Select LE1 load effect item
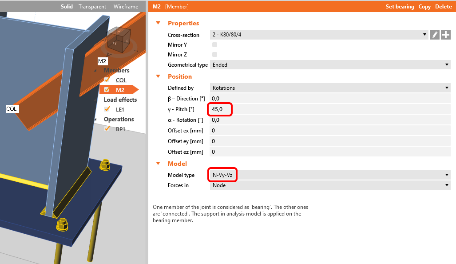 point(120,109)
